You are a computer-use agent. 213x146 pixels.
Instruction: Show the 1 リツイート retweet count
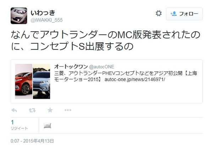[19, 125]
